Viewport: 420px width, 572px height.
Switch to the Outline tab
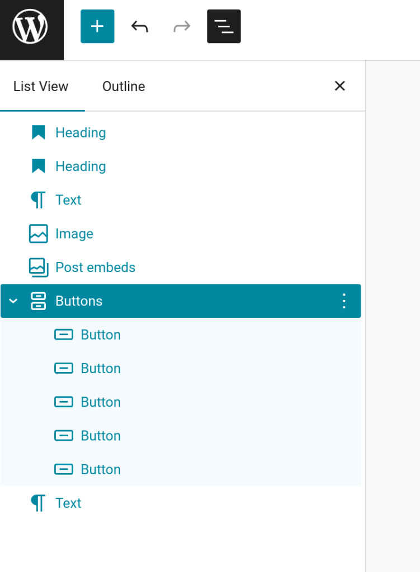click(x=124, y=87)
